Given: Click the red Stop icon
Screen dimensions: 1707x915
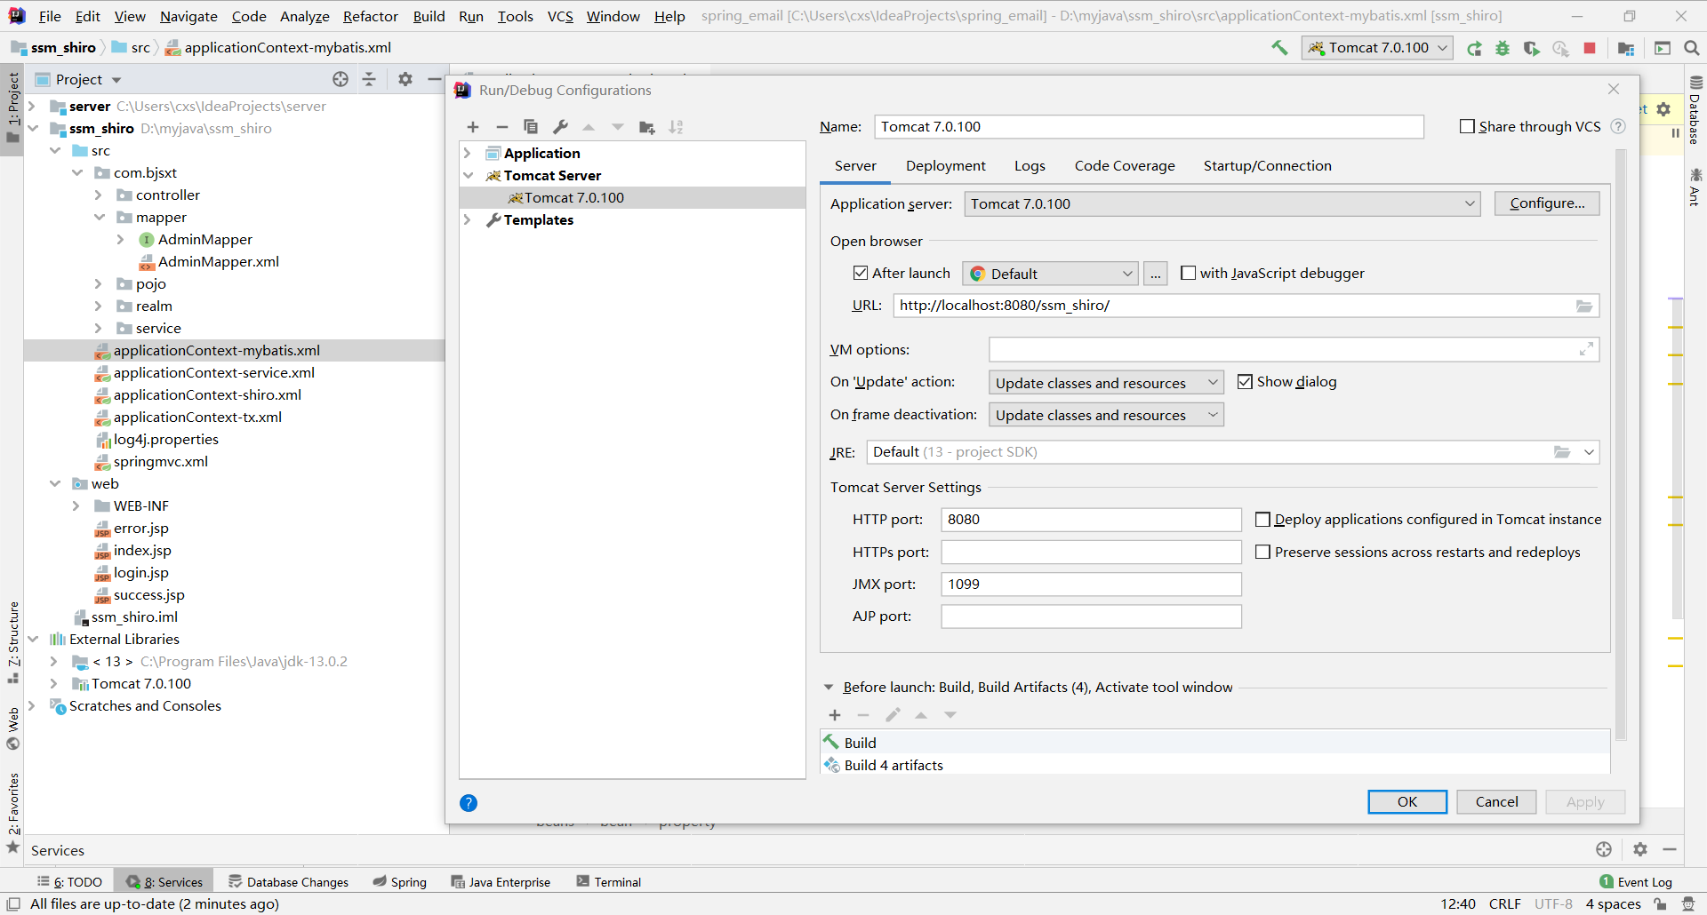Looking at the screenshot, I should 1590,48.
